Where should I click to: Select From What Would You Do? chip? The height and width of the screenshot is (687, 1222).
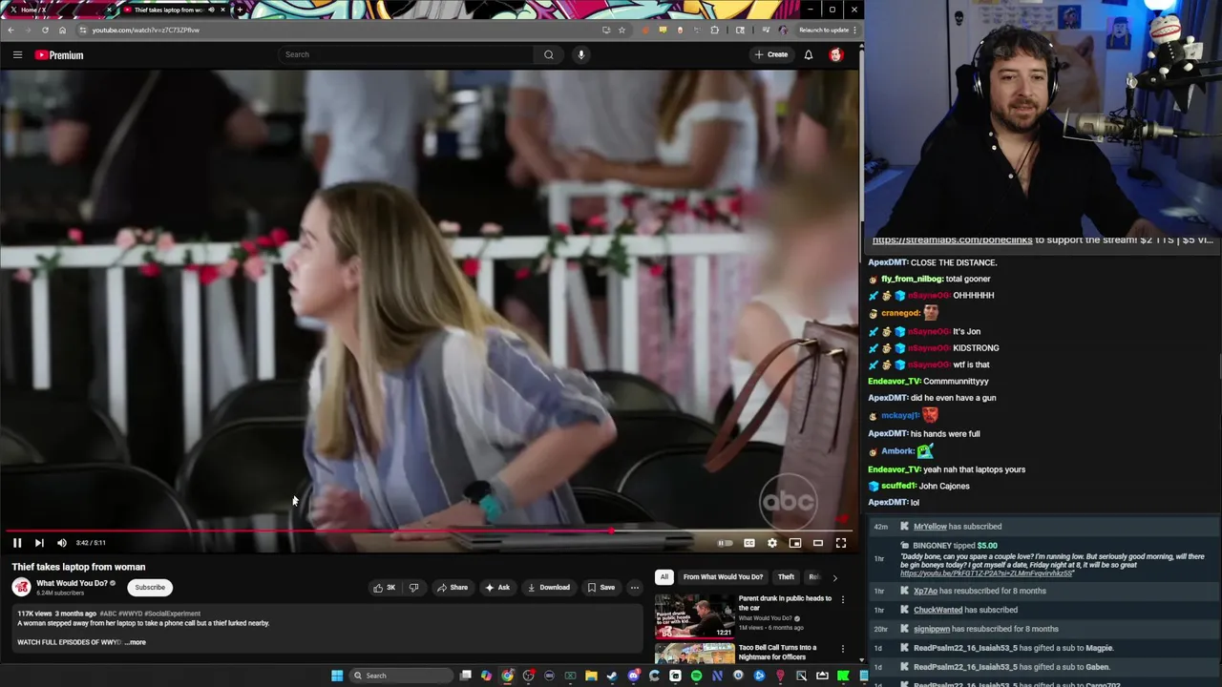pyautogui.click(x=723, y=577)
